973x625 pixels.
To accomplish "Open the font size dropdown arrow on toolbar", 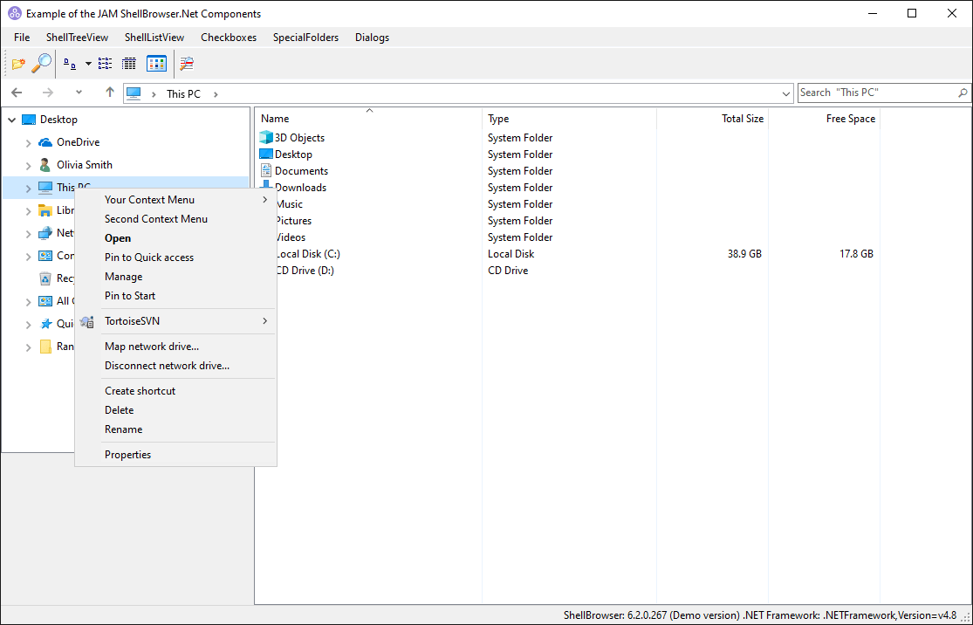I will pyautogui.click(x=87, y=63).
